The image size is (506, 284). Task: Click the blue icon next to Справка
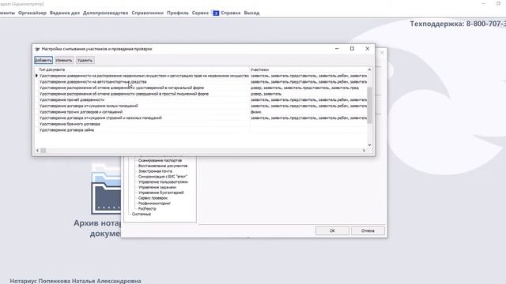tap(216, 13)
